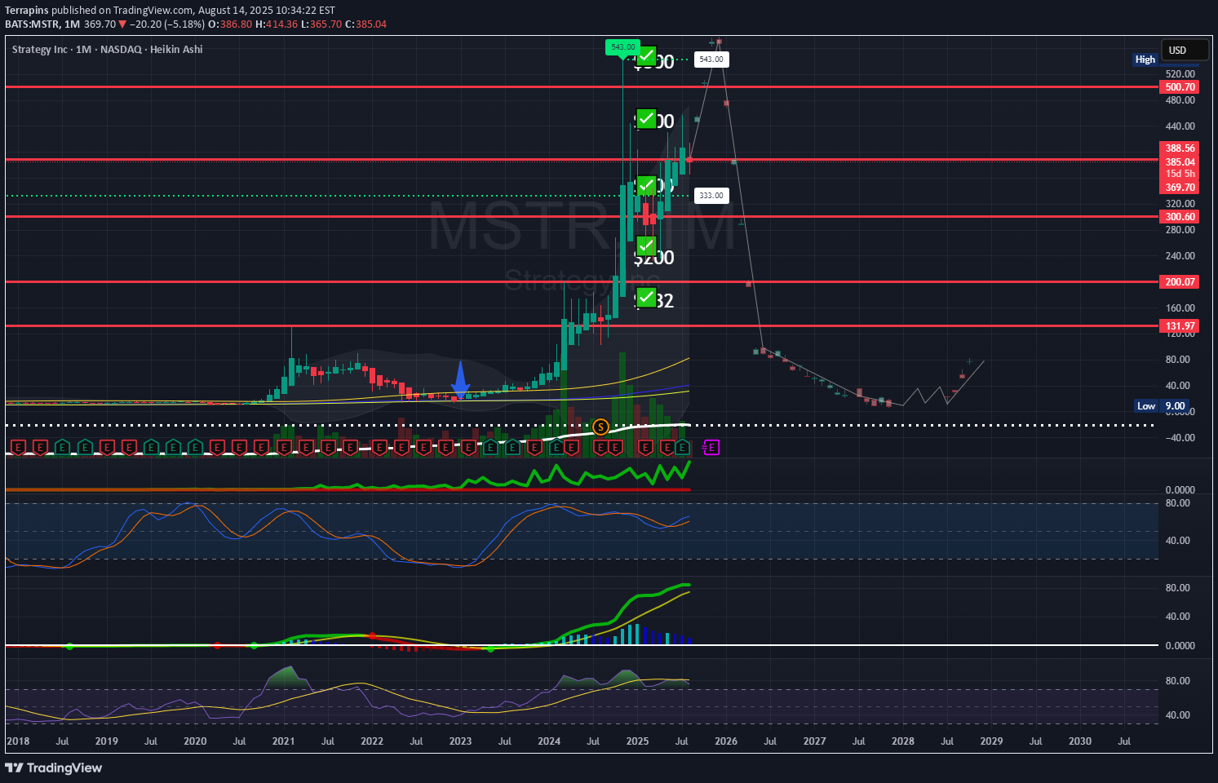Viewport: 1218px width, 783px height.
Task: Click the 520.00 price axis value
Action: pyautogui.click(x=1180, y=74)
